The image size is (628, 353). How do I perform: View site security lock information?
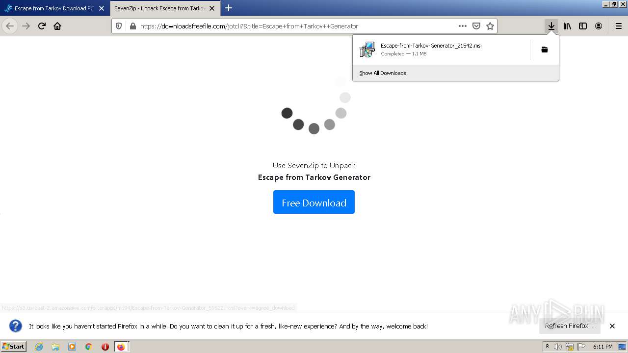[132, 26]
